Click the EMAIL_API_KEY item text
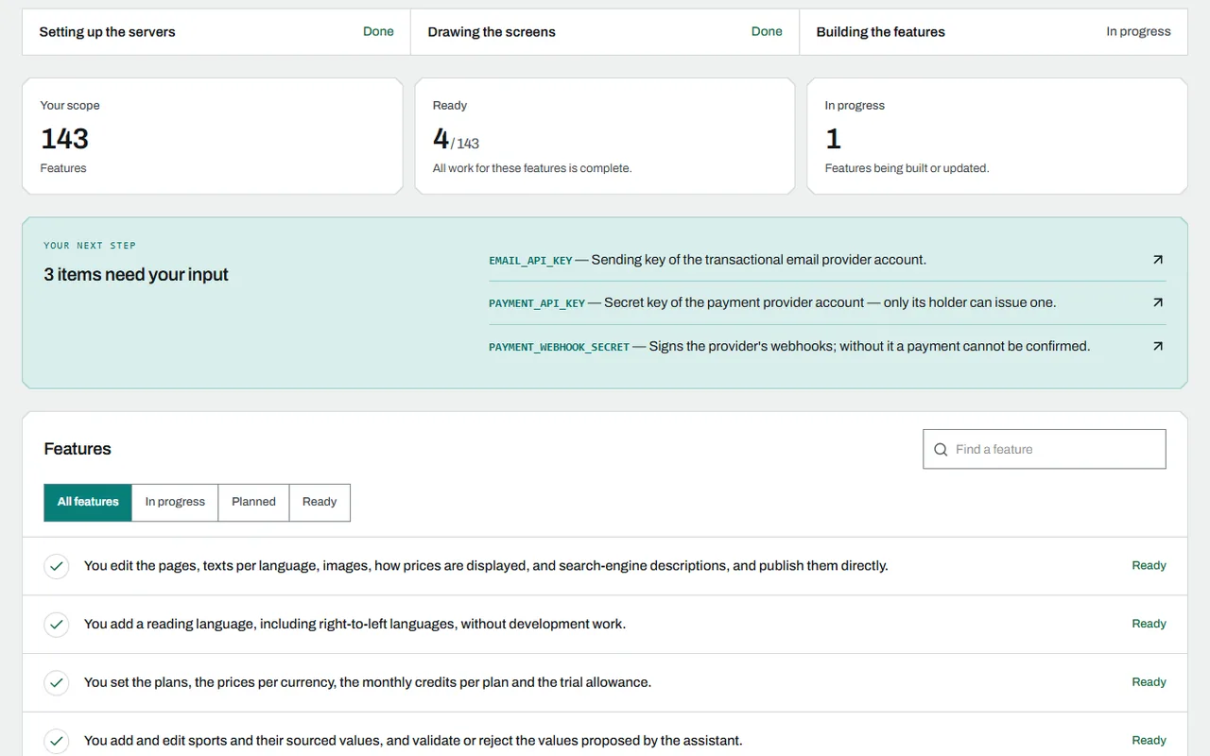This screenshot has width=1210, height=756. (707, 260)
